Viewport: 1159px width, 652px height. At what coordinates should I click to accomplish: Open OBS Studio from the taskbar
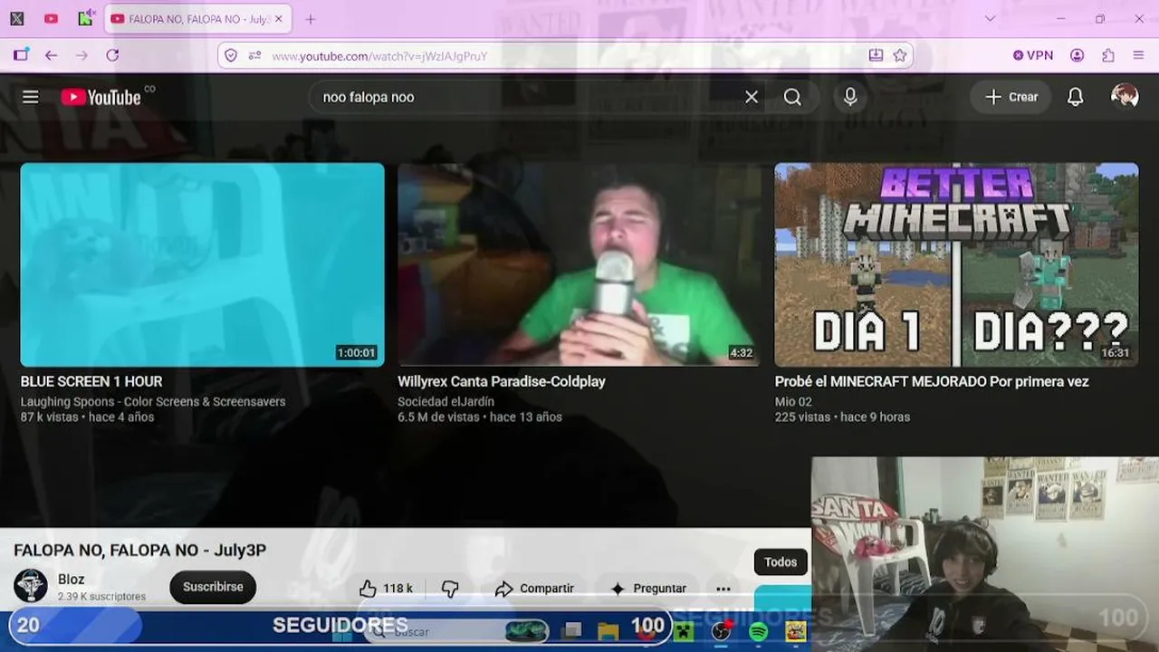(x=722, y=631)
